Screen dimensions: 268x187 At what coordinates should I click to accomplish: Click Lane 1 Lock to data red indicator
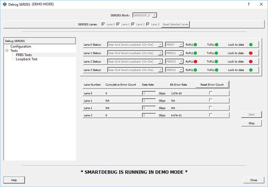coord(251,53)
